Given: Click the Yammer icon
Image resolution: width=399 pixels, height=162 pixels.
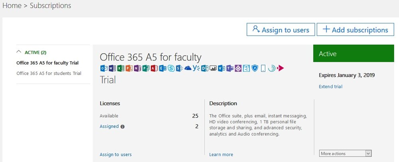Looking at the screenshot, I should point(196,68).
